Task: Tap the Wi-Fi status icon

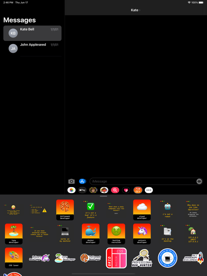Action: 189,3
